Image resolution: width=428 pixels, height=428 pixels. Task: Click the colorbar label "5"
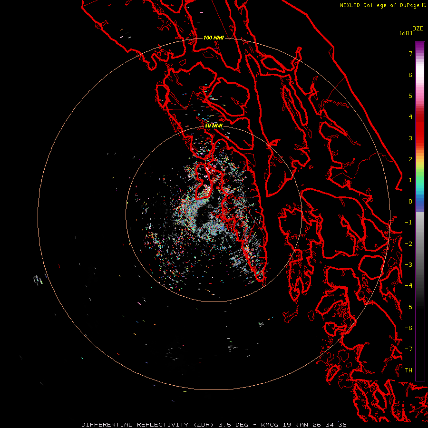(410, 96)
